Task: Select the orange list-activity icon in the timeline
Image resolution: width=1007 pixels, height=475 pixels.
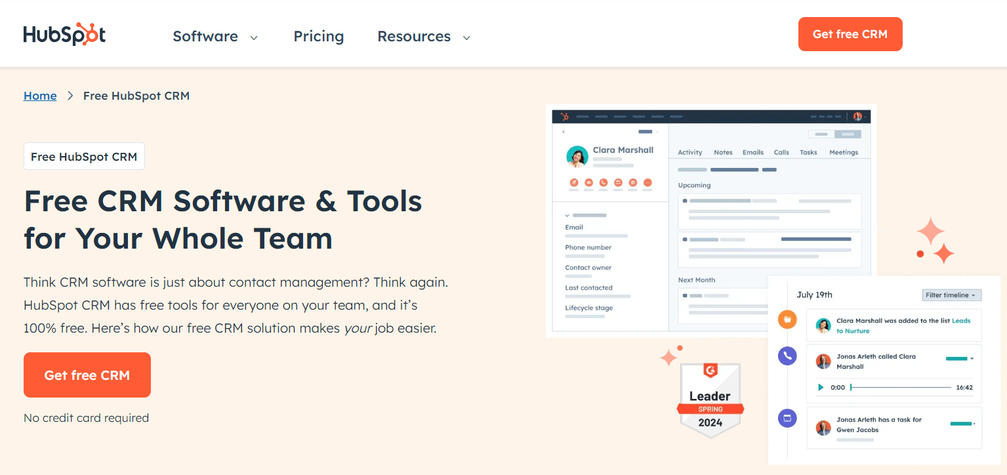Action: point(787,320)
